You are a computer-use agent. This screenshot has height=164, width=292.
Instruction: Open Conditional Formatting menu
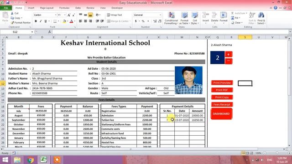171,18
